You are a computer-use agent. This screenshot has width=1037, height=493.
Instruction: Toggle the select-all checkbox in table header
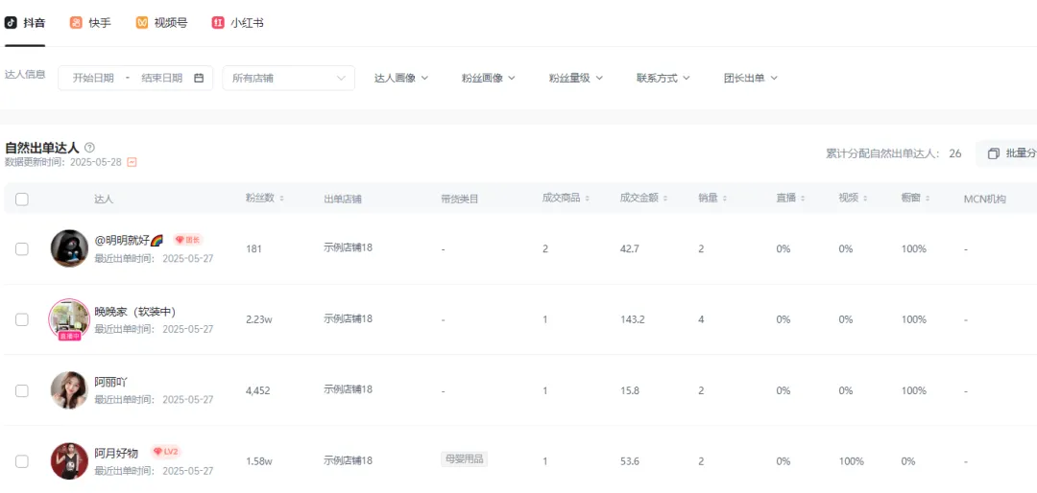tap(22, 200)
